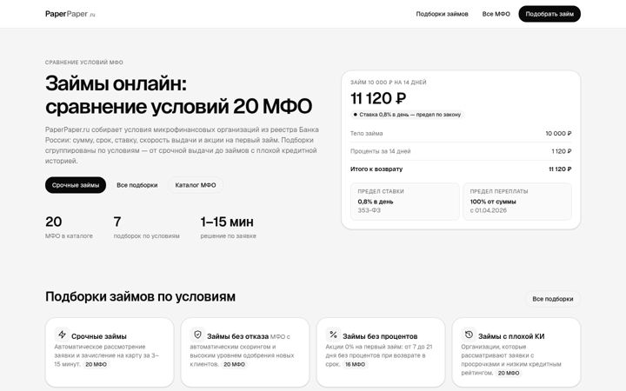Click the 20 МФО в каталоге statistic

point(69,227)
